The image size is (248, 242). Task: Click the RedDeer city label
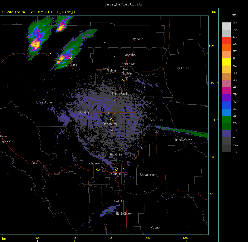point(127,73)
